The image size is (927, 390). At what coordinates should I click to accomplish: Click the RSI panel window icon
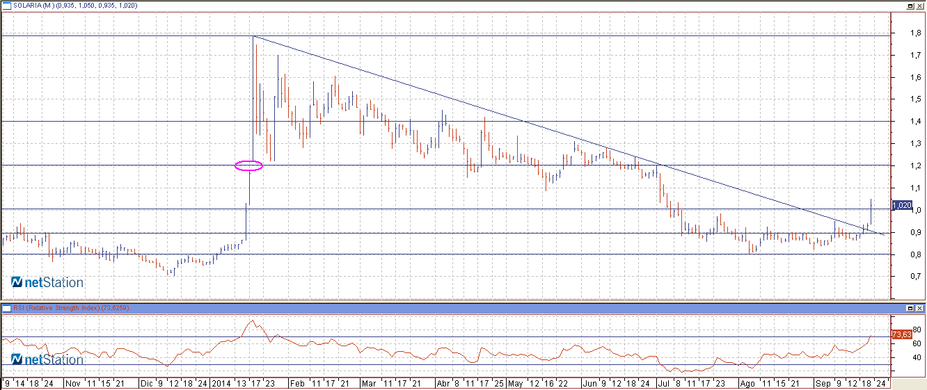7,307
